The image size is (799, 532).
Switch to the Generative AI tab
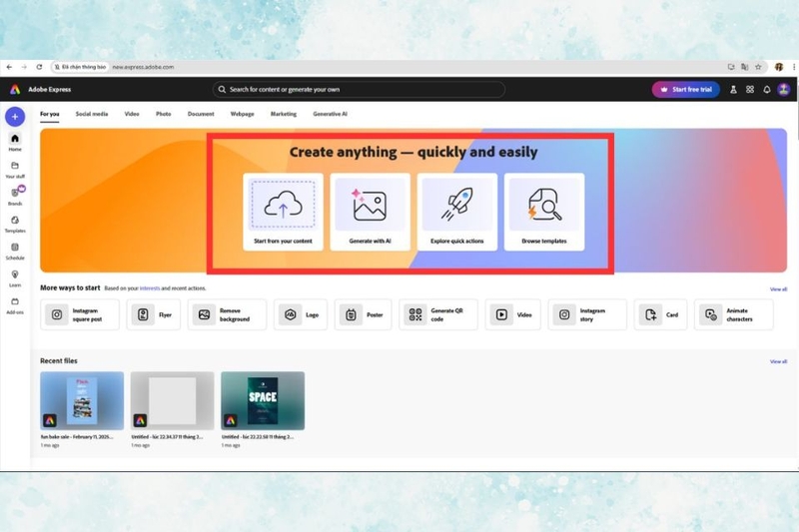coord(331,114)
